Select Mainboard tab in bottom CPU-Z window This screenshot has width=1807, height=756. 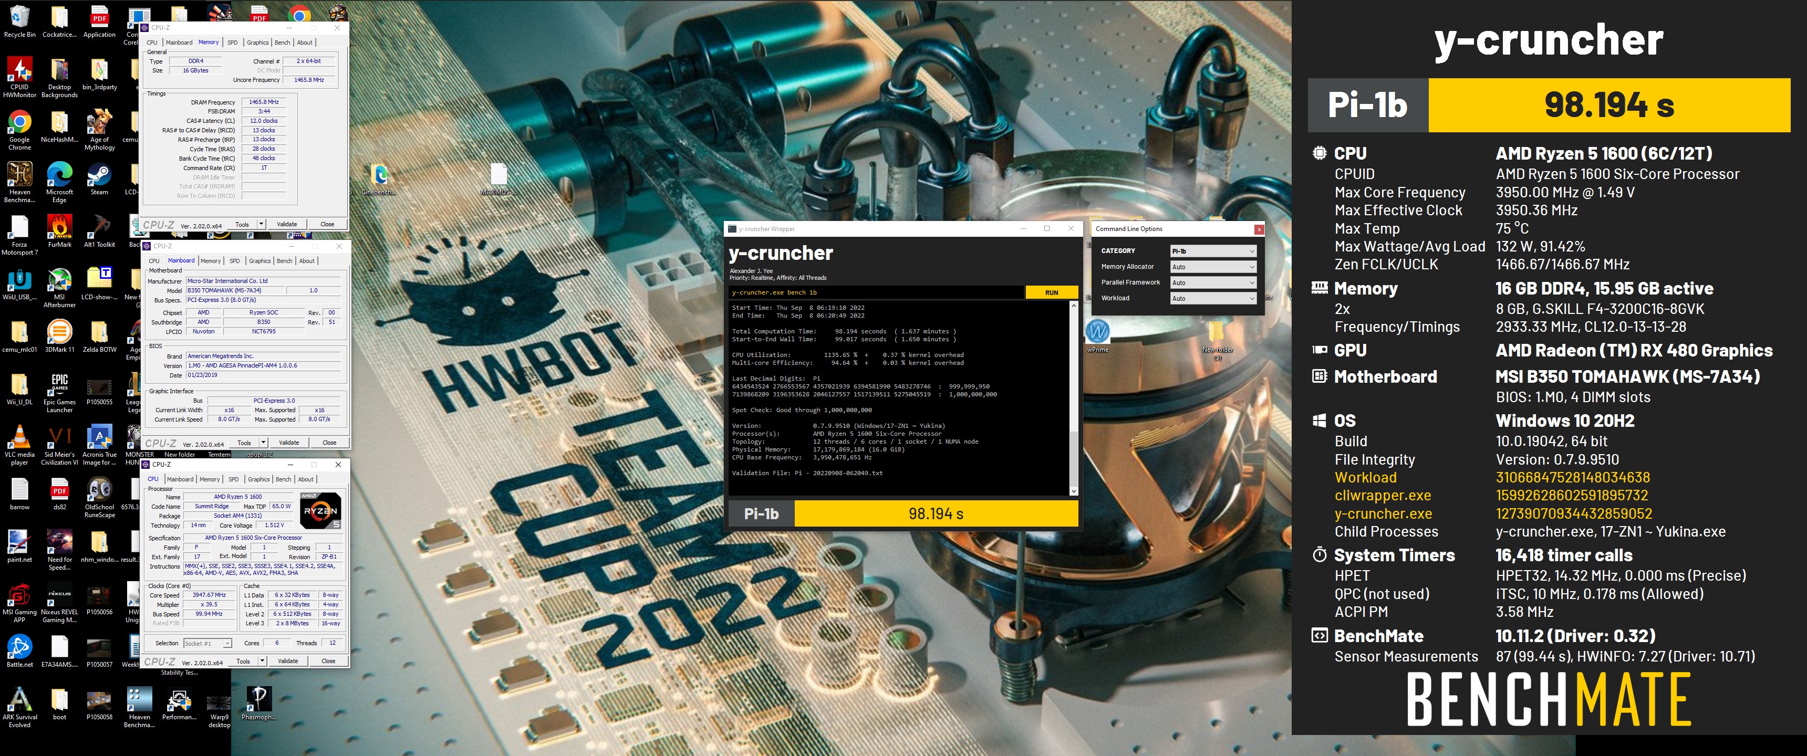click(x=180, y=480)
